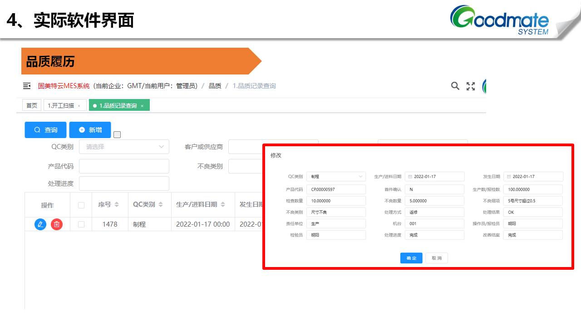This screenshot has width=581, height=327.
Task: Click the blue edit pencil icon in row 1478
Action: click(x=40, y=224)
